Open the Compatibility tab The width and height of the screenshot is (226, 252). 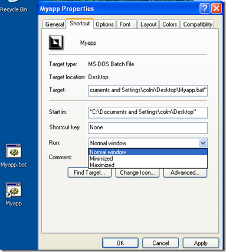(198, 24)
